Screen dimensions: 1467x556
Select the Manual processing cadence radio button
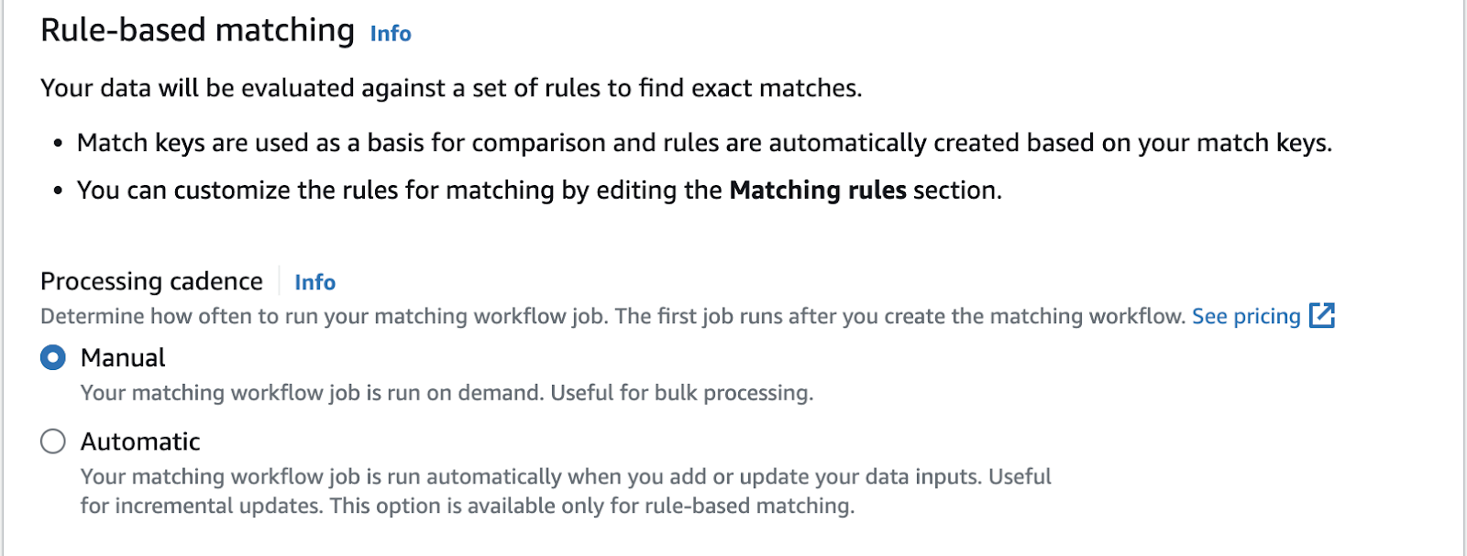coord(53,357)
